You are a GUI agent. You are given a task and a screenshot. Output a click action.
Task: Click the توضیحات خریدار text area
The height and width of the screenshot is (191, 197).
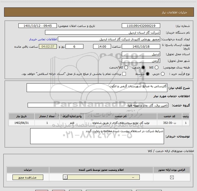coord(97,136)
